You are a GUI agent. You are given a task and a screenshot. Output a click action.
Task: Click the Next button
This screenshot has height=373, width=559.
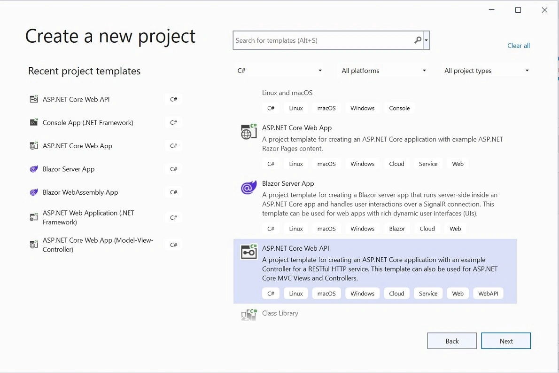tap(506, 341)
